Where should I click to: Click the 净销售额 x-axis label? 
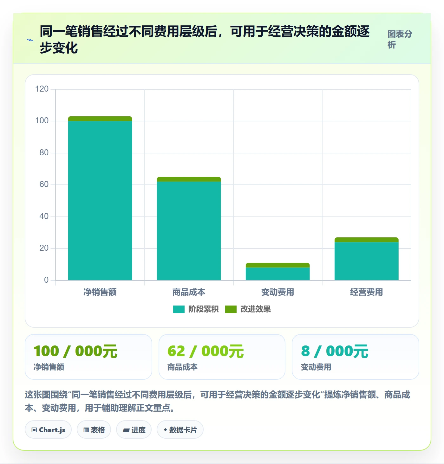click(x=100, y=292)
